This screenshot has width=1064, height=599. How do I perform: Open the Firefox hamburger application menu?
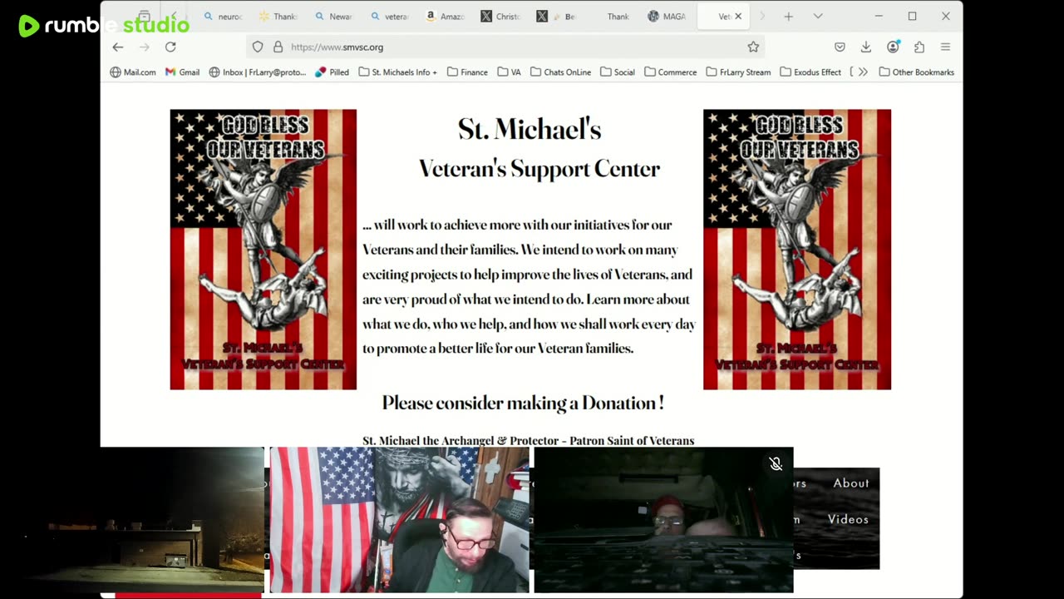(x=945, y=47)
